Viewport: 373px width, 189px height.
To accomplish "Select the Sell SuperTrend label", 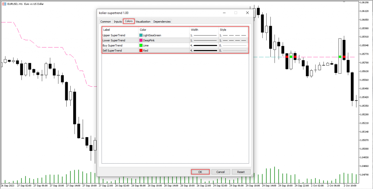I will 112,50.
